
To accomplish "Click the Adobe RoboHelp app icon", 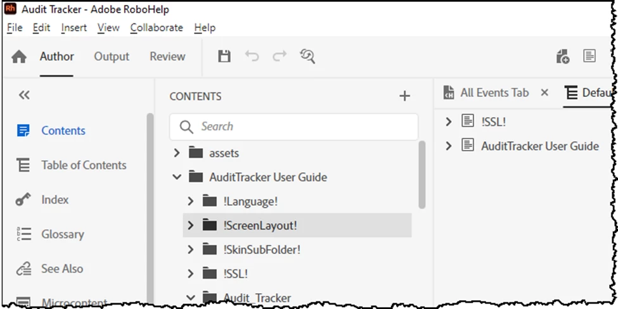I will [11, 9].
